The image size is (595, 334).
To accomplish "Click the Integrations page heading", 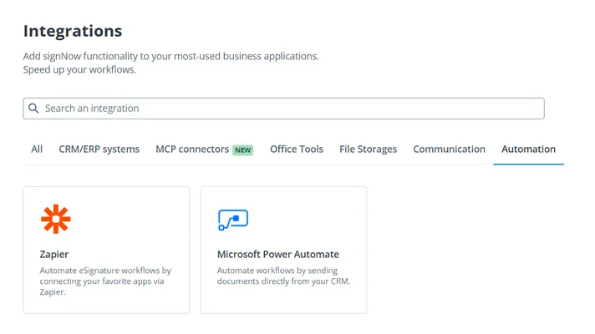I will [x=73, y=31].
